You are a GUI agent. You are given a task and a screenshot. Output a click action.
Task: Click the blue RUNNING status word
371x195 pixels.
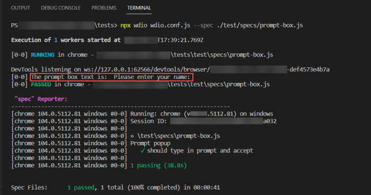[x=42, y=55]
